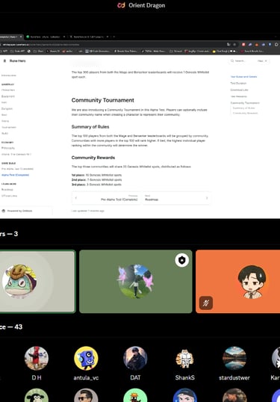Screen dimensions: 280x402
Task: Open Characters page in docs sidebar
Action: 8,90
